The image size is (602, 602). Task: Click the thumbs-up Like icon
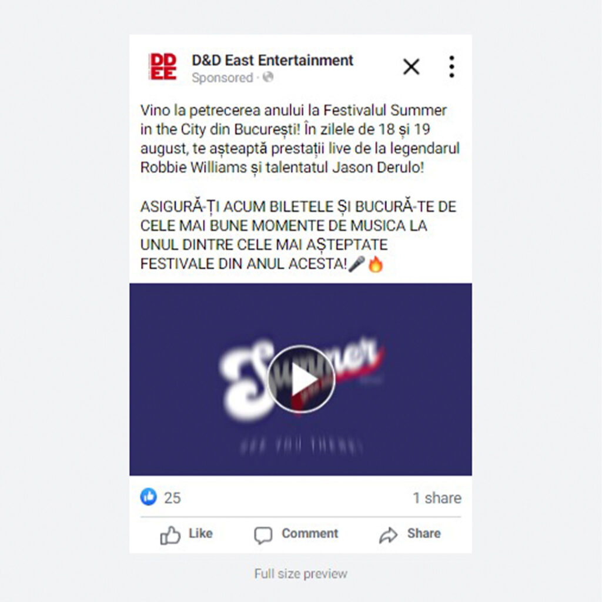tap(170, 534)
